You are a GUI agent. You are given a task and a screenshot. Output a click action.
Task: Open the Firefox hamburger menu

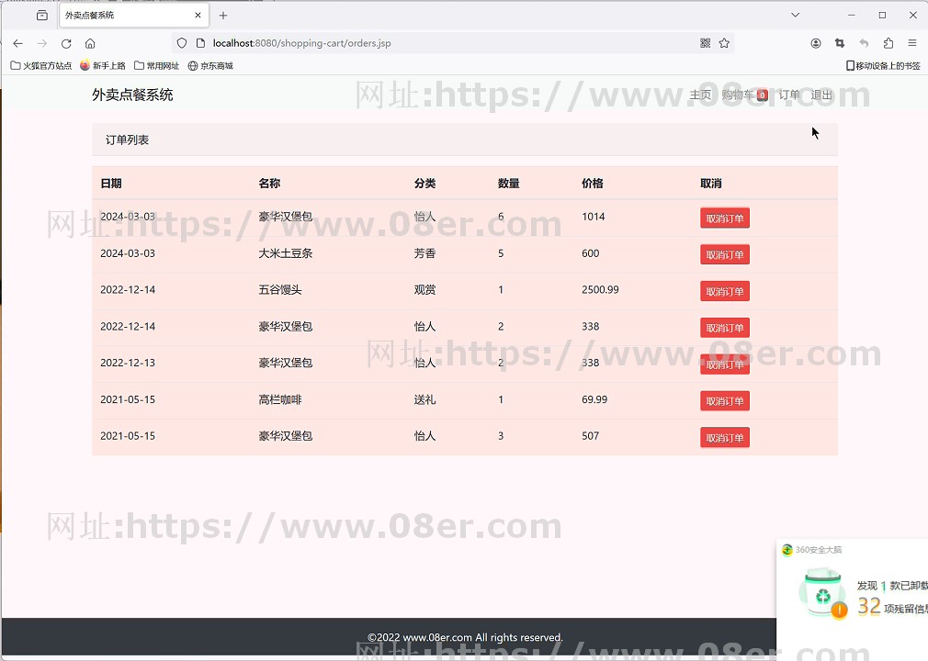click(912, 43)
